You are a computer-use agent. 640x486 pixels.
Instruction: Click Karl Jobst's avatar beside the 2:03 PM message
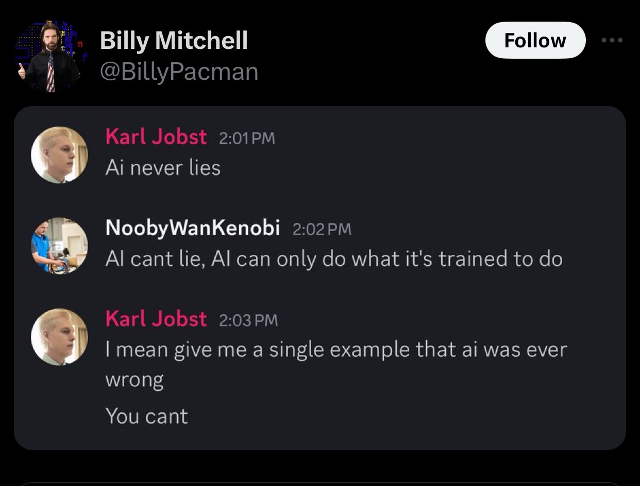[x=59, y=337]
